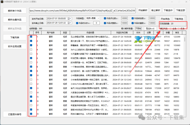Select 点赞 value 938569
Viewport: 190px width, 125px height.
pos(148,88)
